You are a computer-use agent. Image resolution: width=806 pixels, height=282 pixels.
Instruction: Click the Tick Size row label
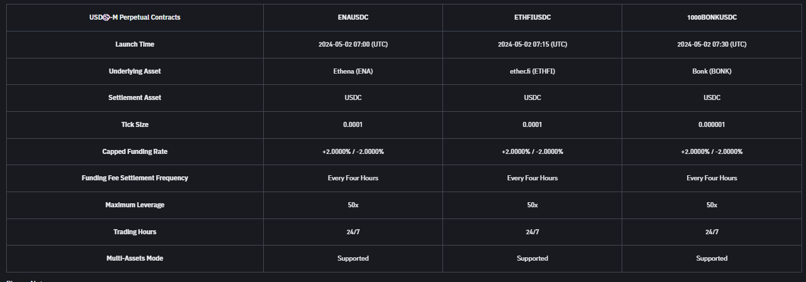point(135,125)
